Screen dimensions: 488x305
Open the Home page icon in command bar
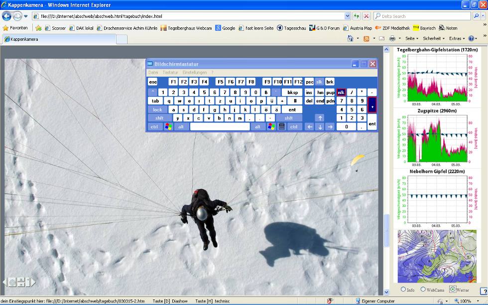pyautogui.click(x=351, y=38)
